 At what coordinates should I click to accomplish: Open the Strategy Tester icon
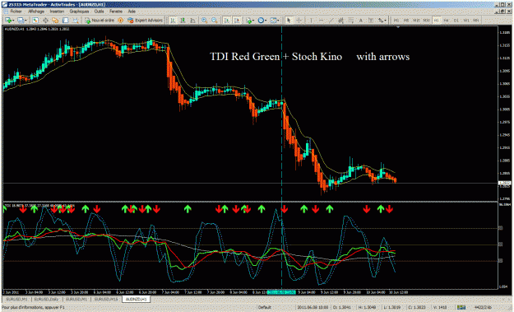pos(76,21)
